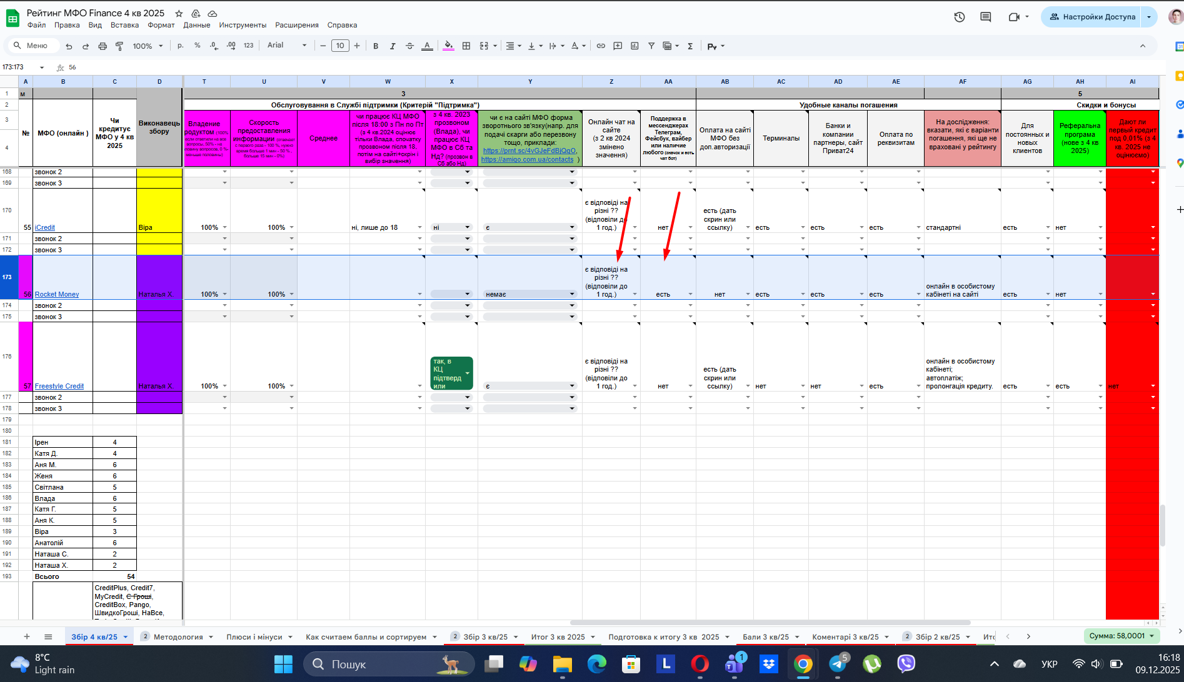Print the spreadsheet
Image resolution: width=1184 pixels, height=682 pixels.
(103, 46)
